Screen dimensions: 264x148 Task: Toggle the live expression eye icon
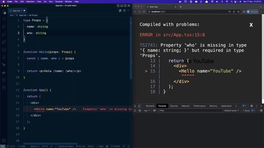tap(154, 111)
